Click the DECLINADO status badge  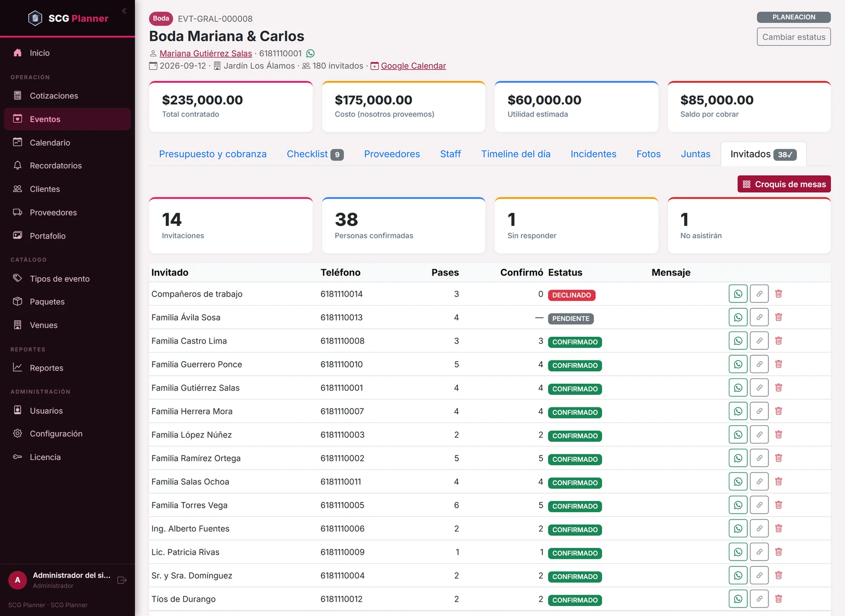point(571,295)
